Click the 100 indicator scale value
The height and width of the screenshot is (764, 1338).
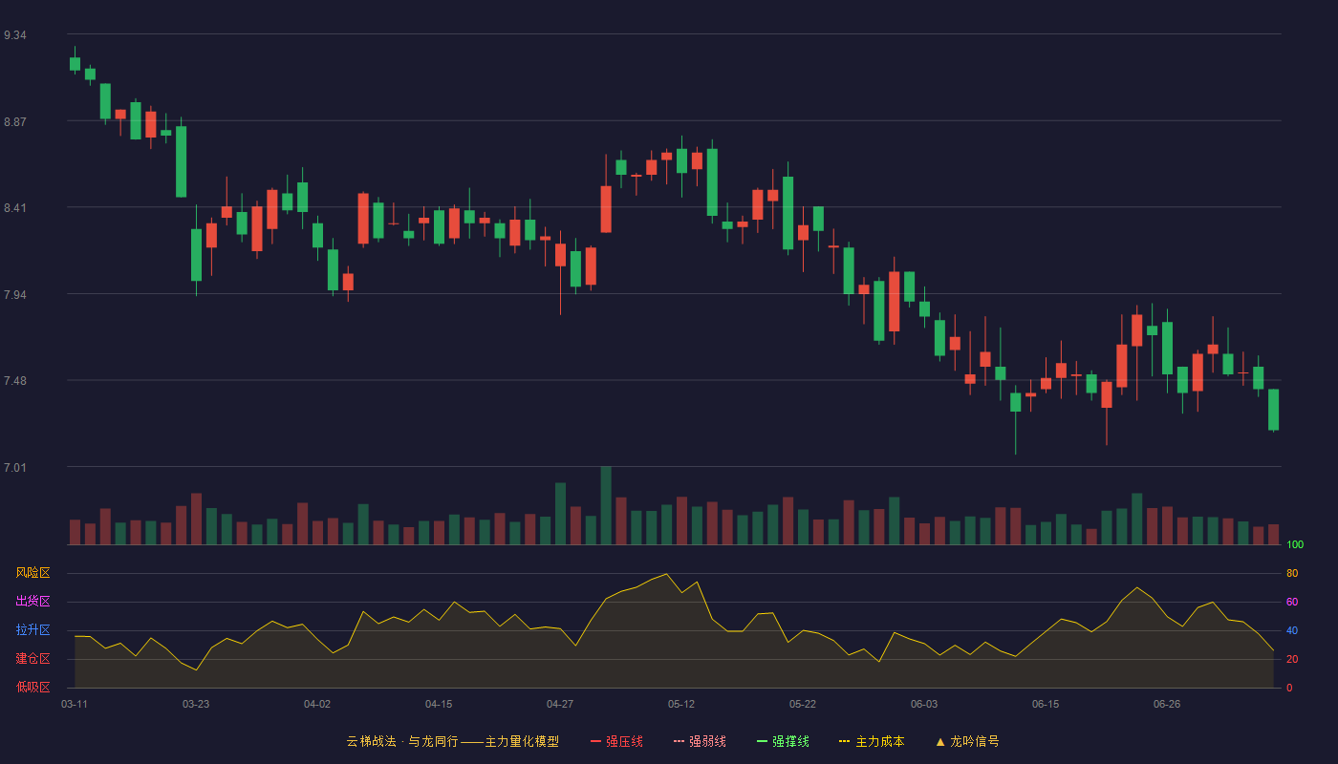click(1295, 545)
